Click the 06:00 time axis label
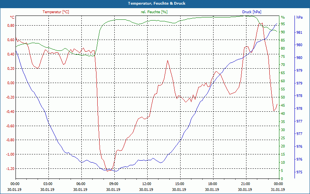The image size is (310, 194). click(x=81, y=184)
